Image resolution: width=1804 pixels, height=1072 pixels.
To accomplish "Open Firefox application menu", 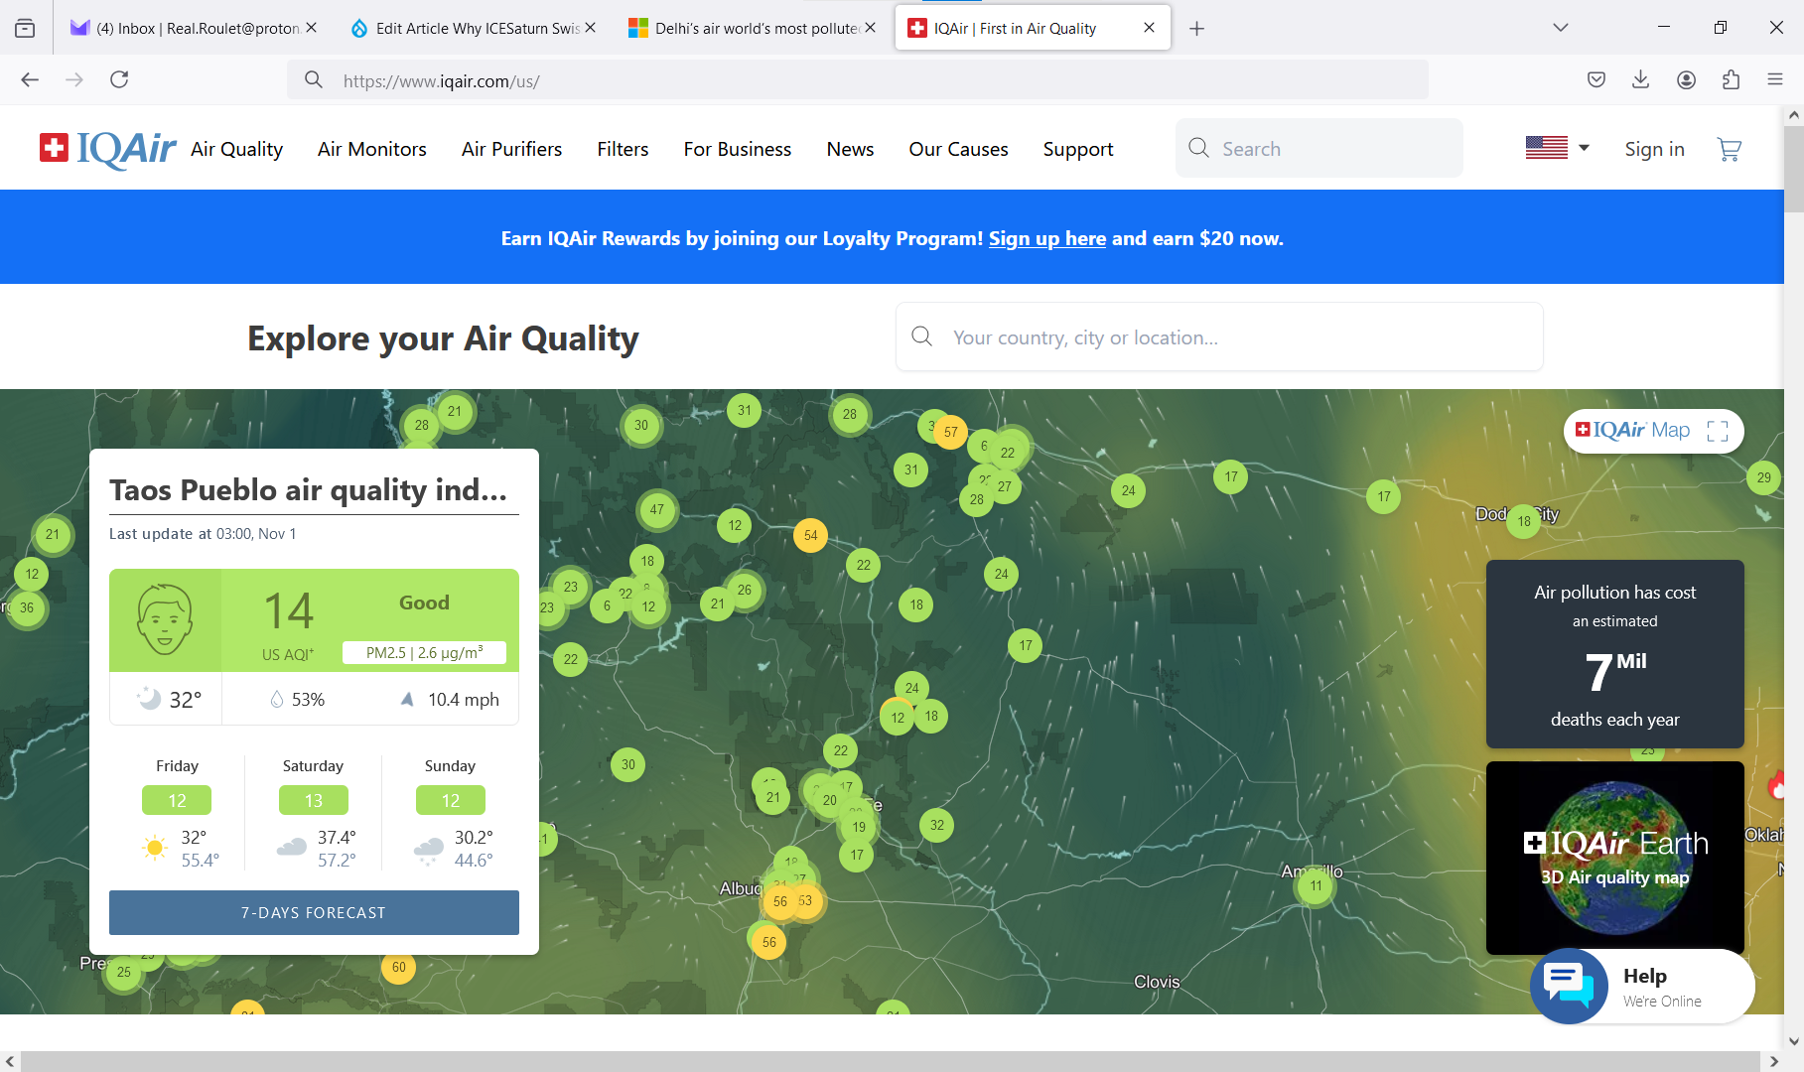I will [x=1775, y=80].
